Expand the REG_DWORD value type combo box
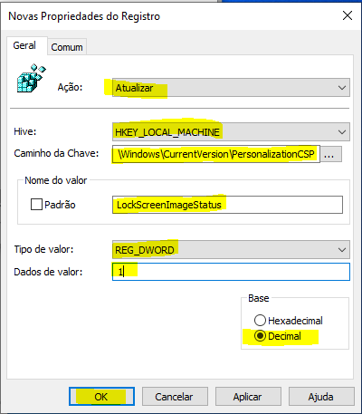Viewport: 362px width, 414px height. tap(231, 250)
